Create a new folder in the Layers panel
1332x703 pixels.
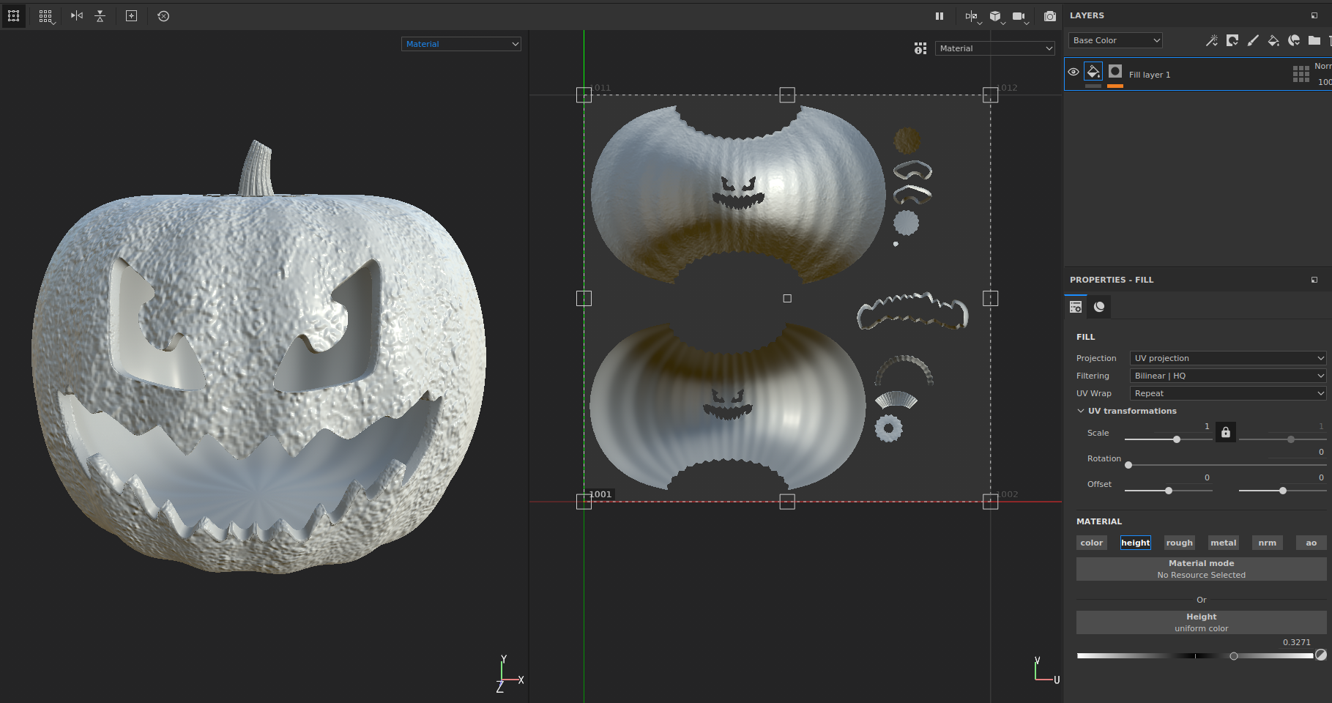1314,41
